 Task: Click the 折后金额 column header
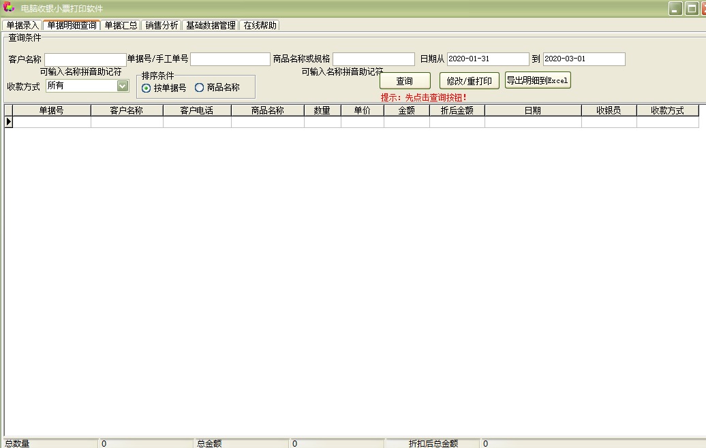pyautogui.click(x=457, y=110)
